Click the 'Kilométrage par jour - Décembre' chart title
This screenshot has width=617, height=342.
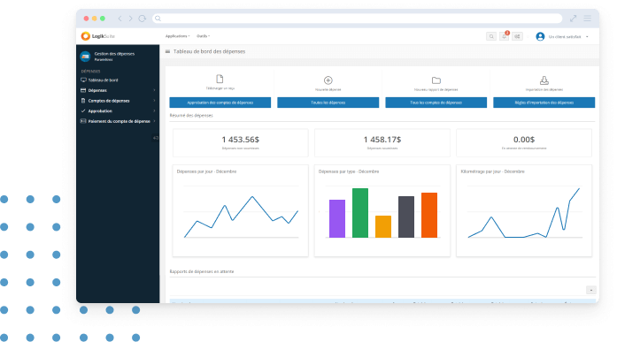pos(493,171)
